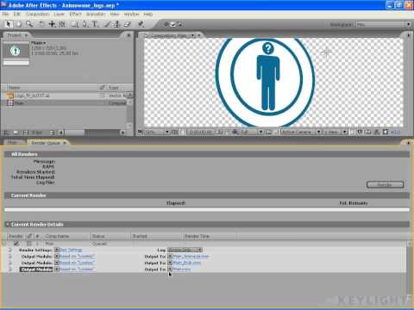Select the Puppet Pin tool
This screenshot has height=310, width=414.
click(141, 24)
